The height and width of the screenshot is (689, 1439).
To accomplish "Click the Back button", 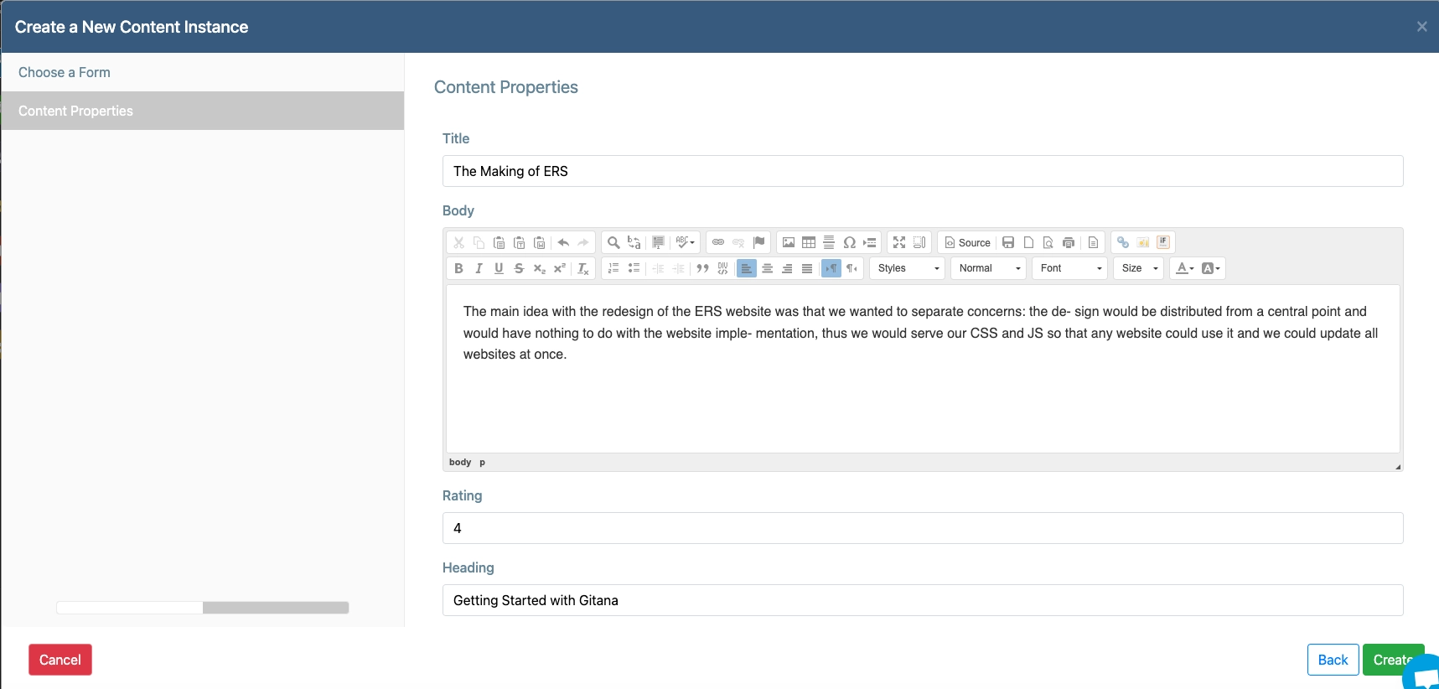I will (1333, 660).
